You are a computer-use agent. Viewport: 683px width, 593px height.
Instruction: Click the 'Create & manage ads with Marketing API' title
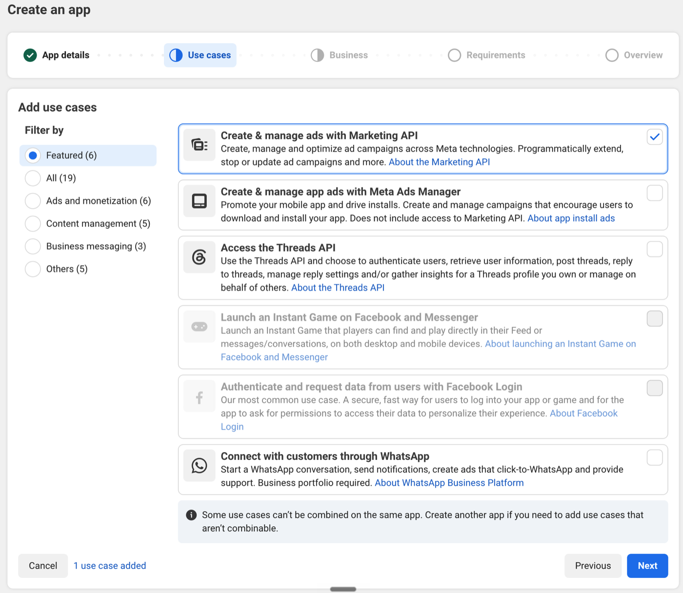click(319, 136)
